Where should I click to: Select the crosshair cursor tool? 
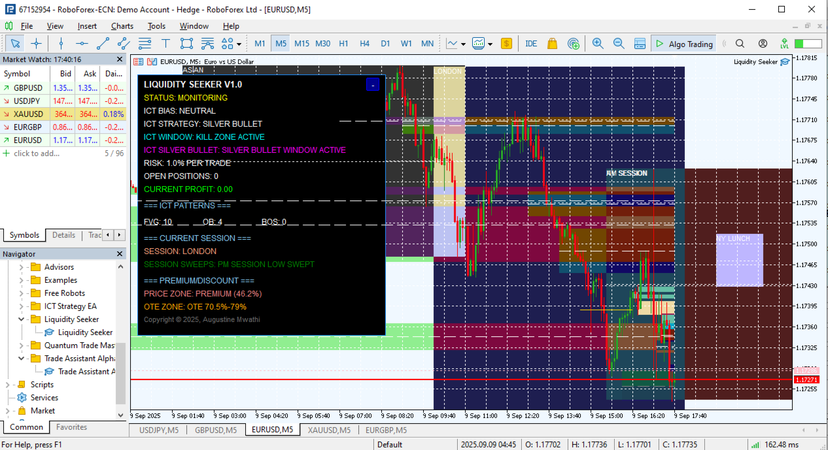36,44
